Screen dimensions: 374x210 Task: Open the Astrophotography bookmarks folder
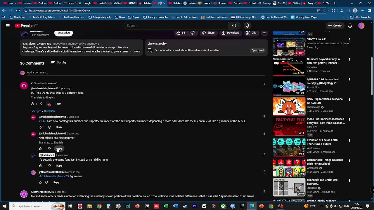point(100,17)
